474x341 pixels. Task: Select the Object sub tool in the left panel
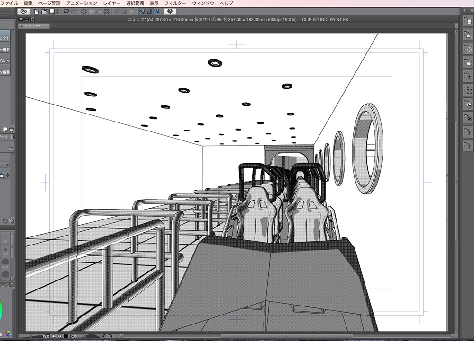coord(6,39)
